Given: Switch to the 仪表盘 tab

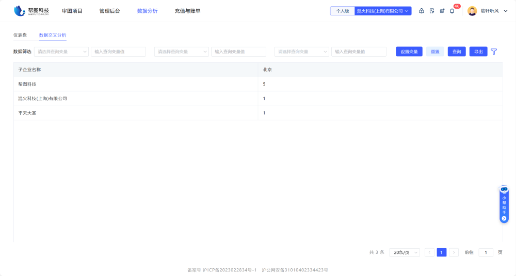Looking at the screenshot, I should pyautogui.click(x=20, y=35).
